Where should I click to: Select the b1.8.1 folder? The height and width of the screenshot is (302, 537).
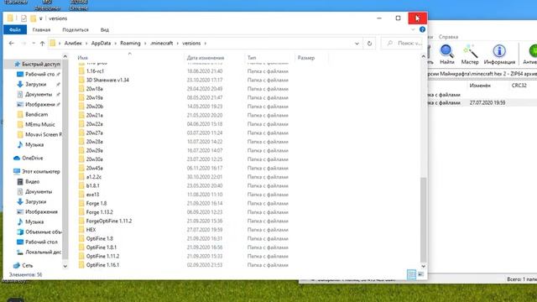92,185
